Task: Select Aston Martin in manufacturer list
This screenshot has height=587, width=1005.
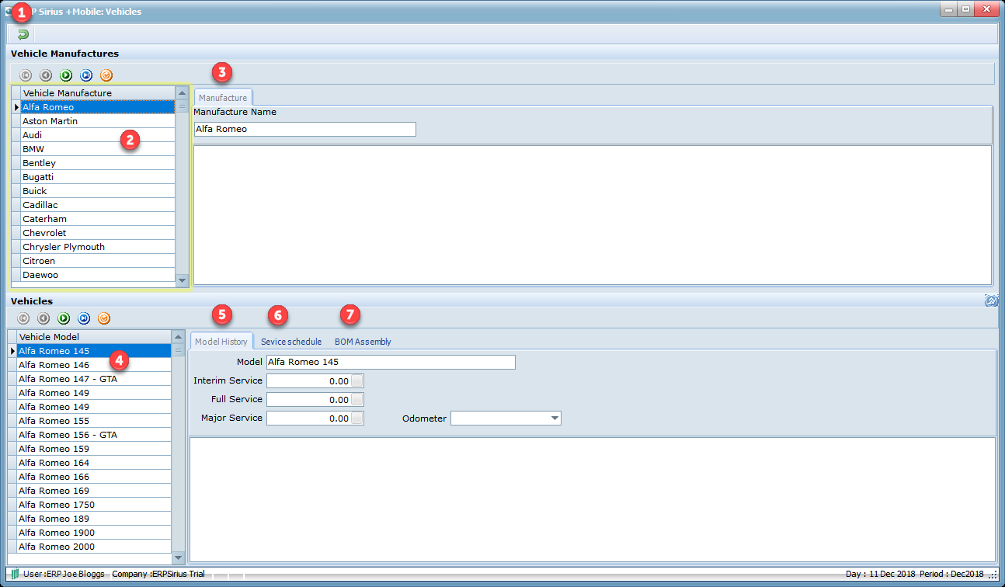Action: click(98, 121)
